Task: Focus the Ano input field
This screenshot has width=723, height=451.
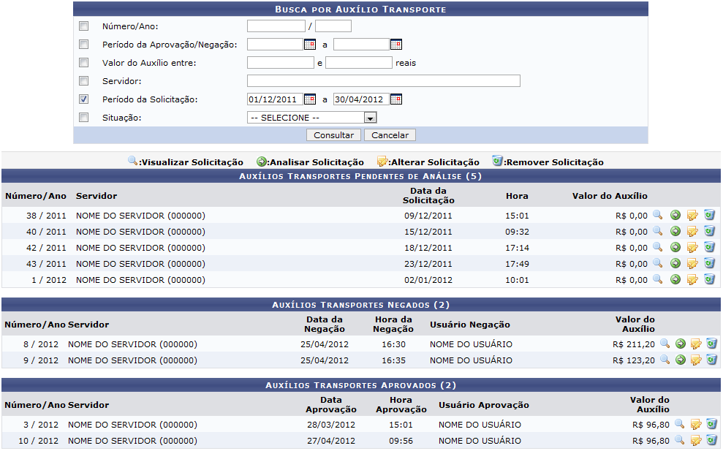Action: coord(333,26)
